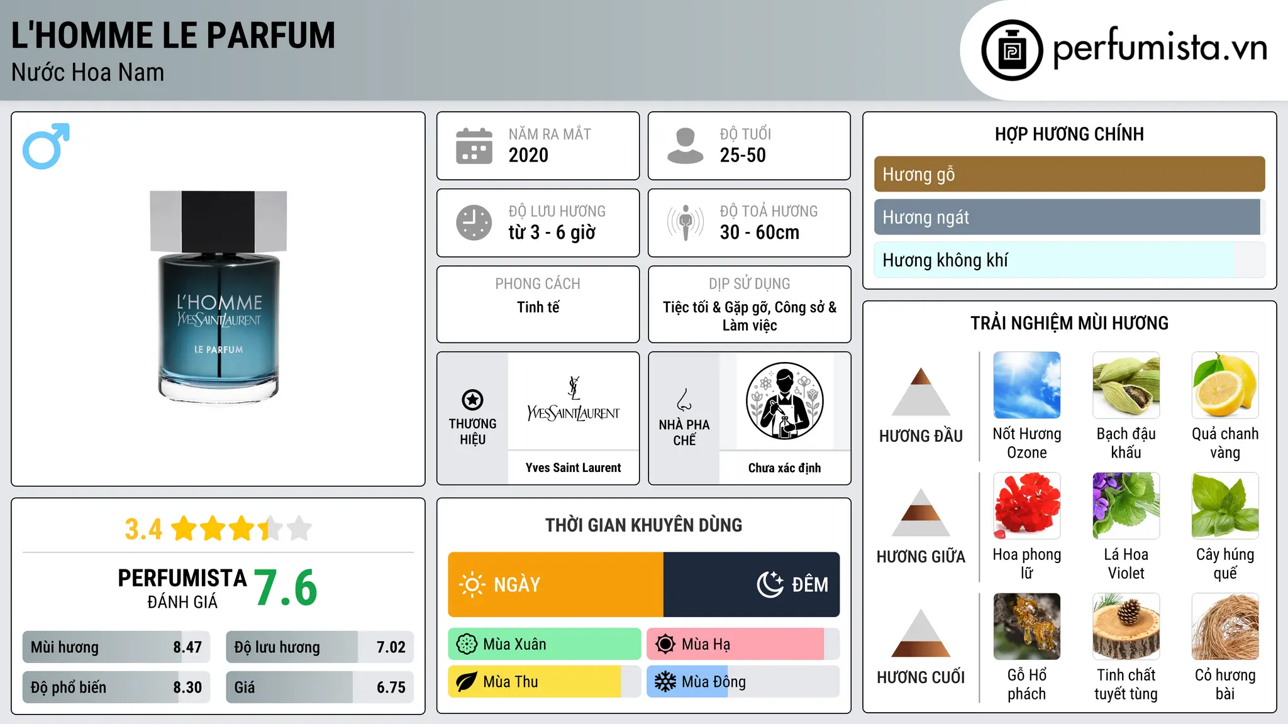Click the blue male gender symbol
This screenshot has width=1288, height=724.
coord(46,146)
